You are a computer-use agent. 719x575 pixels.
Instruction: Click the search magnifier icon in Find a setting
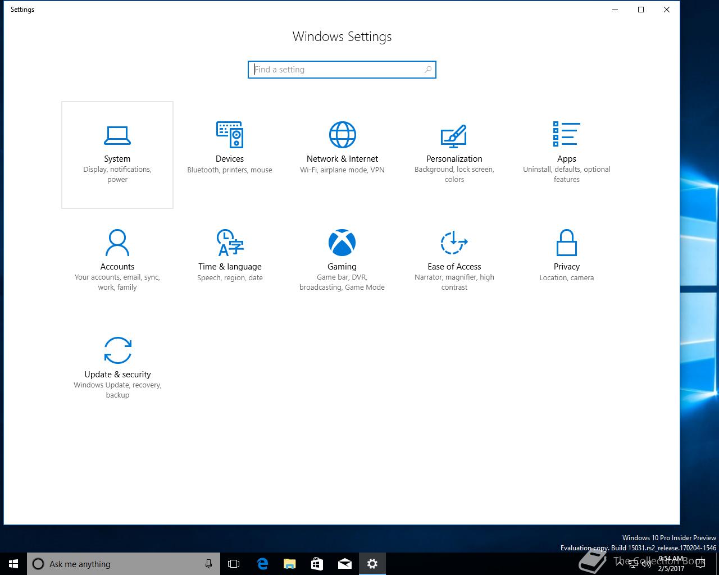click(428, 70)
